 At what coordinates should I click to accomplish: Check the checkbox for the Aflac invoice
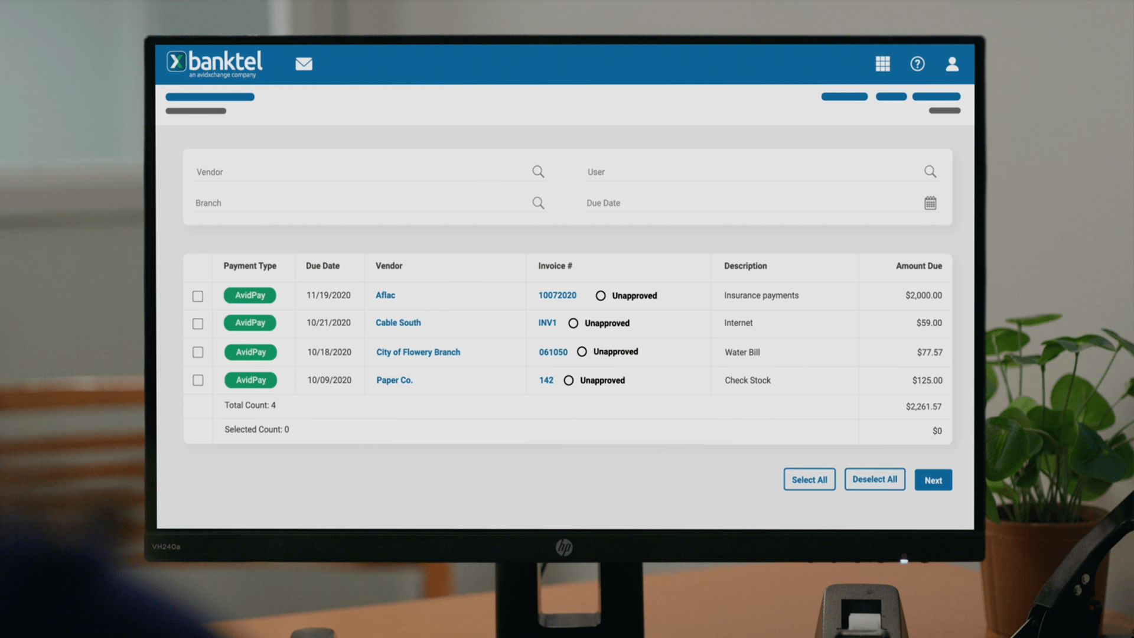[198, 296]
